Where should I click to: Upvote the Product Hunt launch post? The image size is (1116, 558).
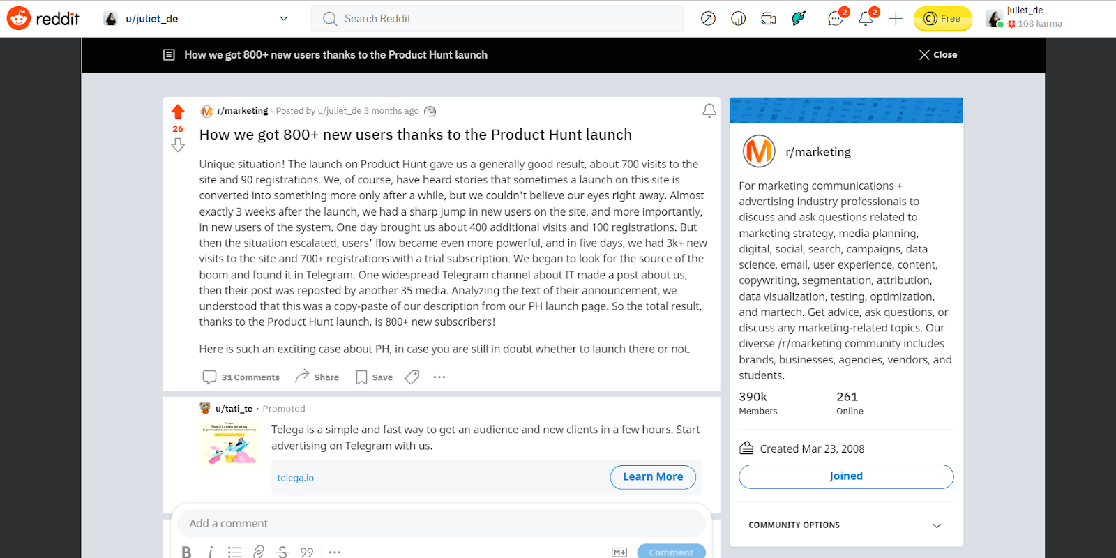tap(178, 112)
